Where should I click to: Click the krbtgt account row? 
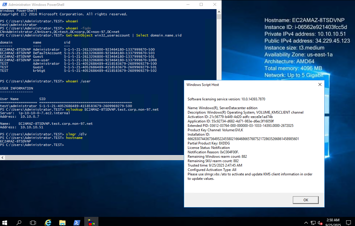tap(78, 71)
